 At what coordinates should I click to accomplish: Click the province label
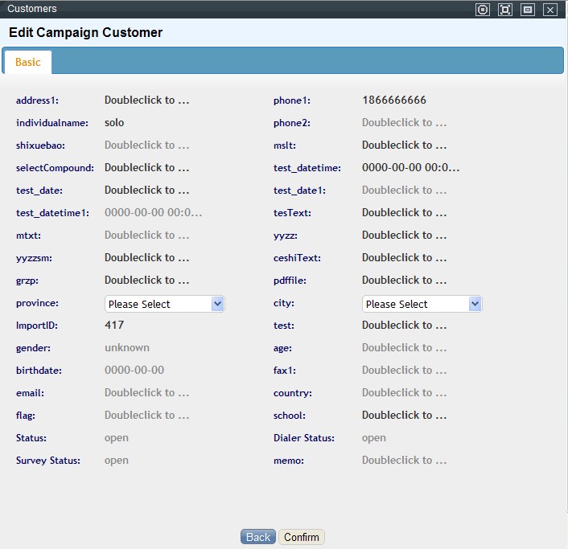(x=37, y=303)
